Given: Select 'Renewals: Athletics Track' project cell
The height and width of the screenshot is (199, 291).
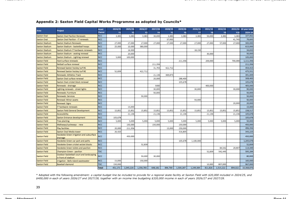Looking at the screenshot, I should pyautogui.click(x=77, y=75).
